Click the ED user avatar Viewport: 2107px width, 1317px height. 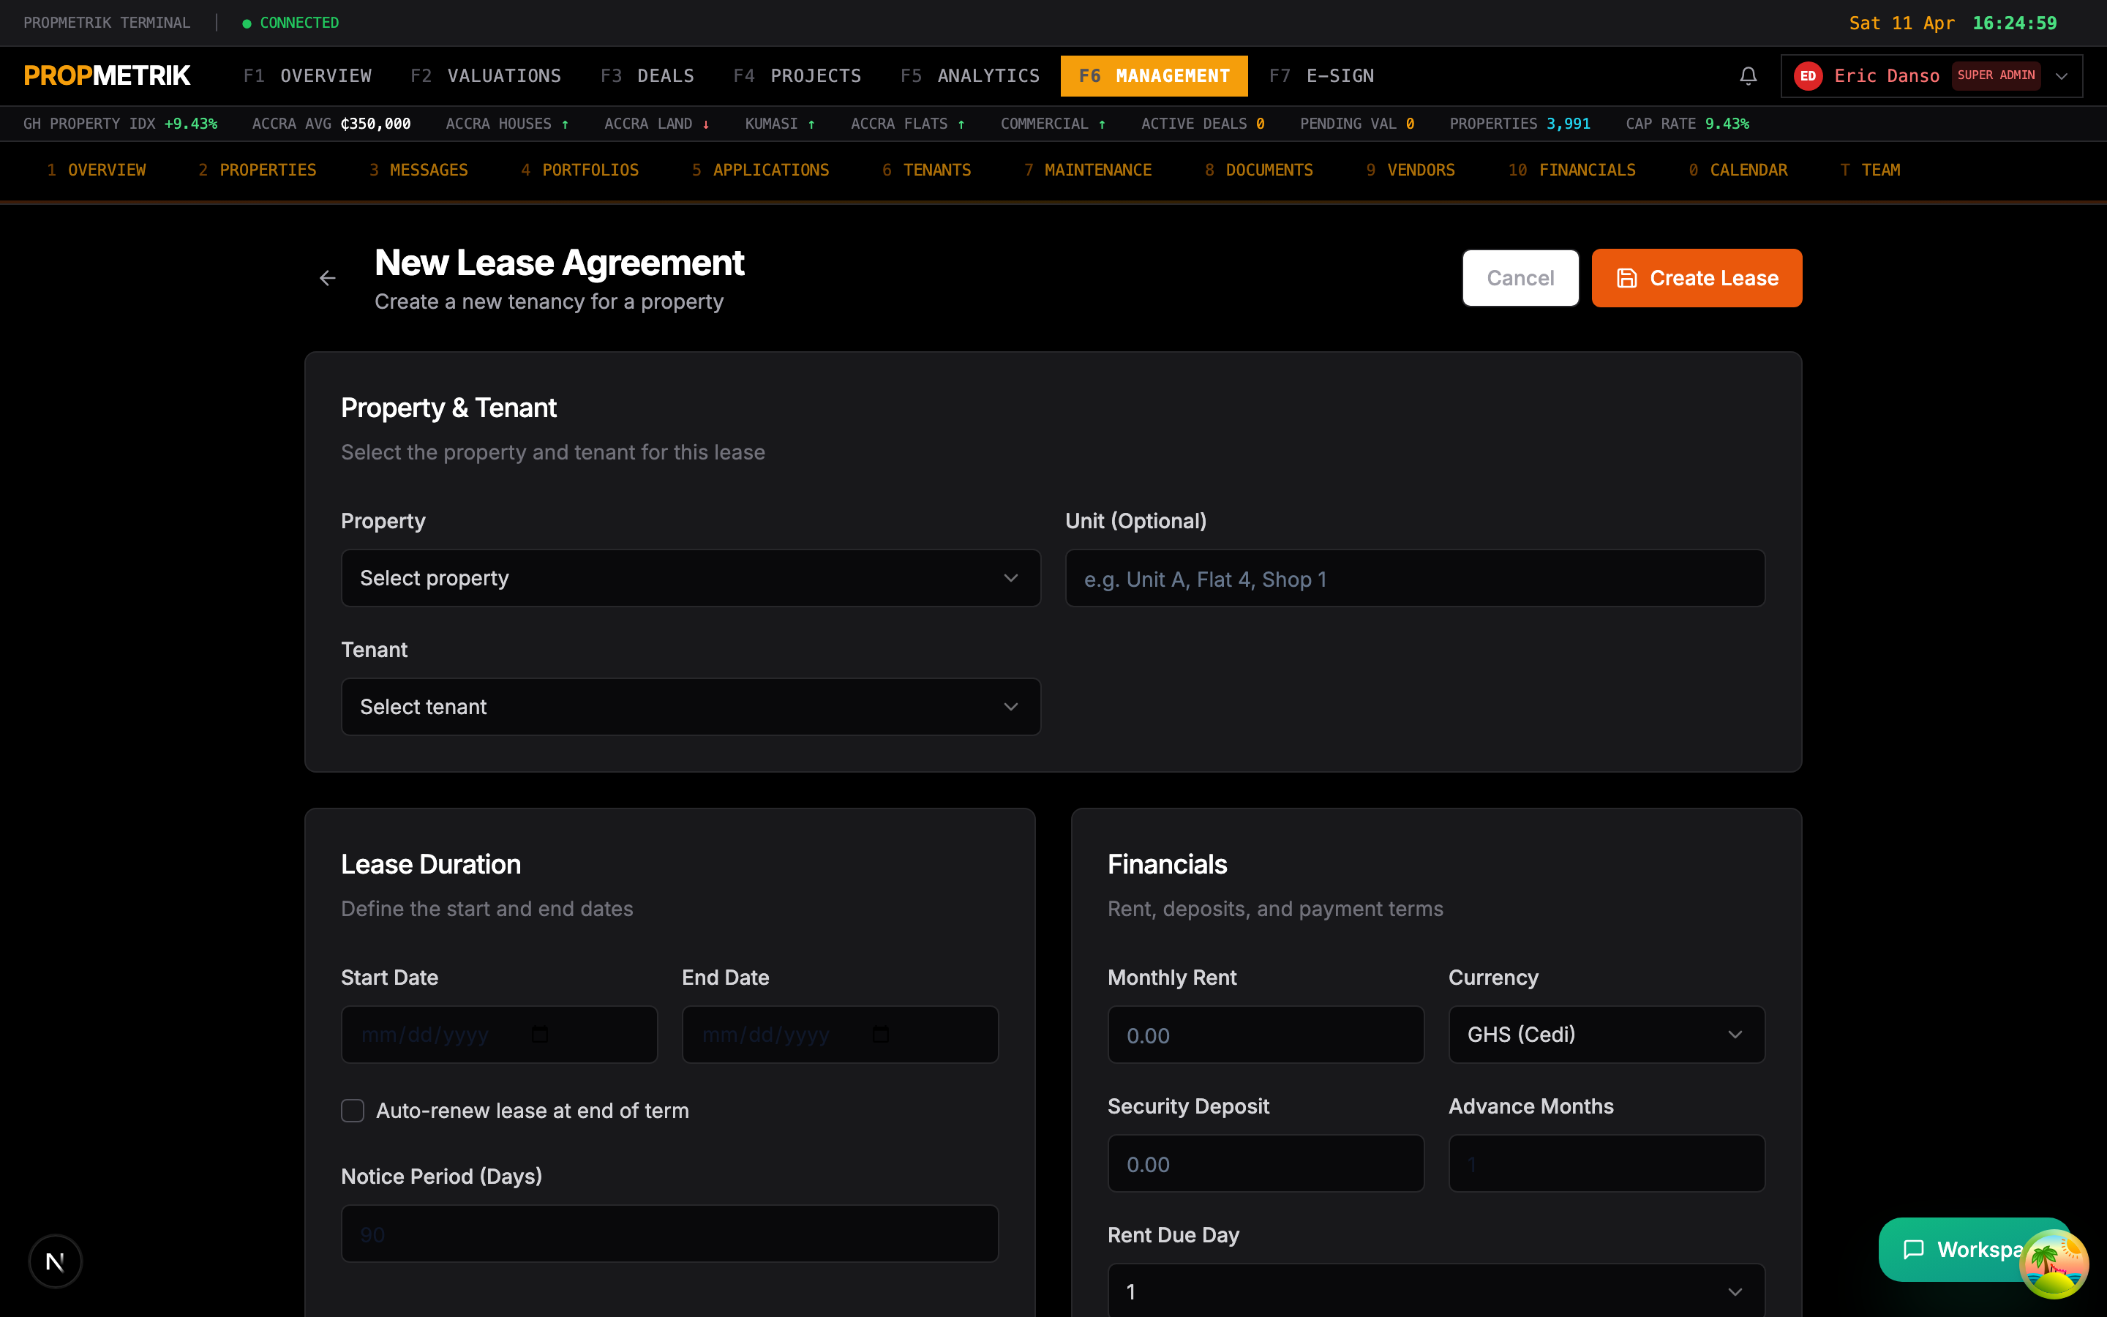(1808, 76)
